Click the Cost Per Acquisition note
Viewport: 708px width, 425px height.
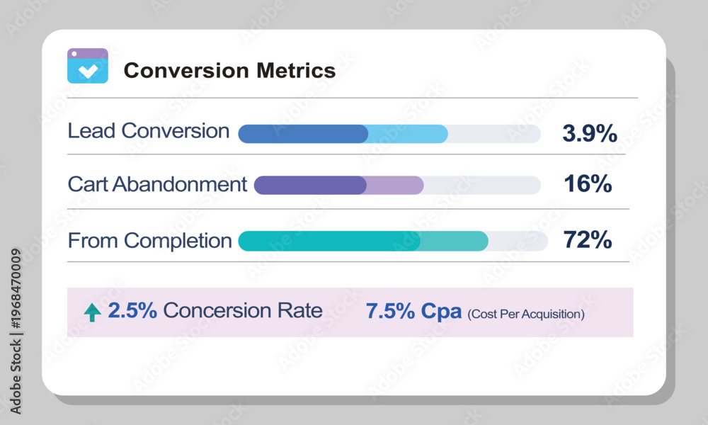coord(526,314)
